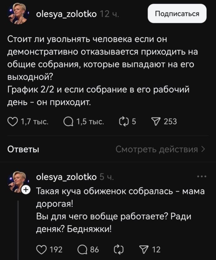Repost the main post
Screen dimensions: 216x260
click(123, 122)
